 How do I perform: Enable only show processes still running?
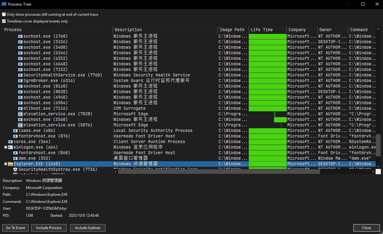click(x=4, y=14)
